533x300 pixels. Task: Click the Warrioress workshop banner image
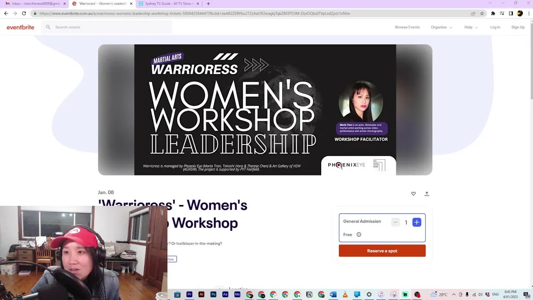pos(265,110)
